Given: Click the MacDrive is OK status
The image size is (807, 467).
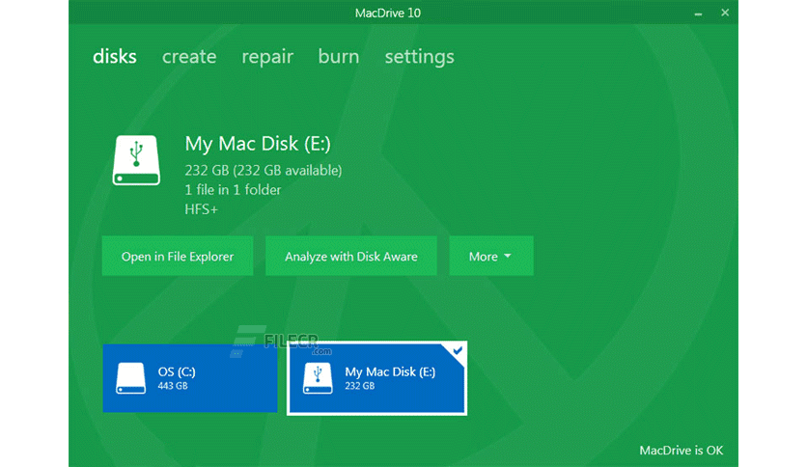Looking at the screenshot, I should (x=681, y=451).
